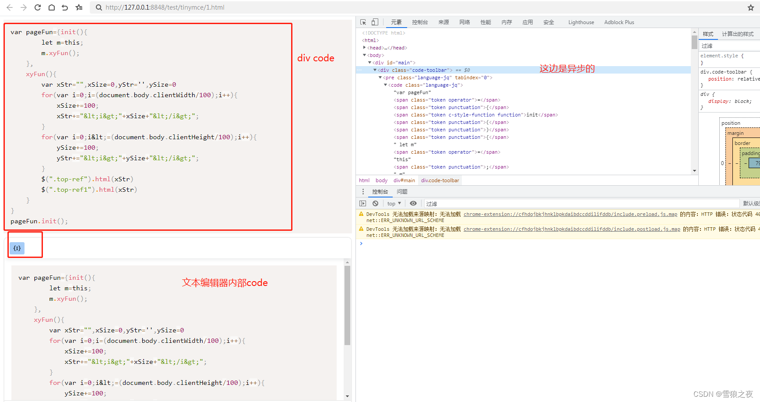The width and height of the screenshot is (760, 402).
Task: Click the browser reload page icon
Action: pyautogui.click(x=37, y=7)
